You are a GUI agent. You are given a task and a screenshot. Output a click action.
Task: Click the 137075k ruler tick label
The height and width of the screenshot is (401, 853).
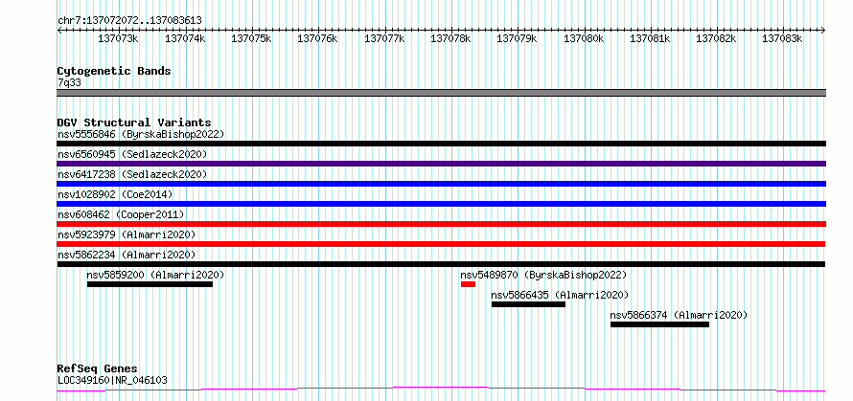coord(251,38)
